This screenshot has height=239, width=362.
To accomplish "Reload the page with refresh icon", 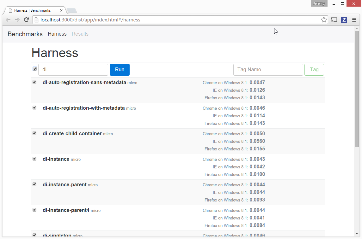I will [x=26, y=20].
